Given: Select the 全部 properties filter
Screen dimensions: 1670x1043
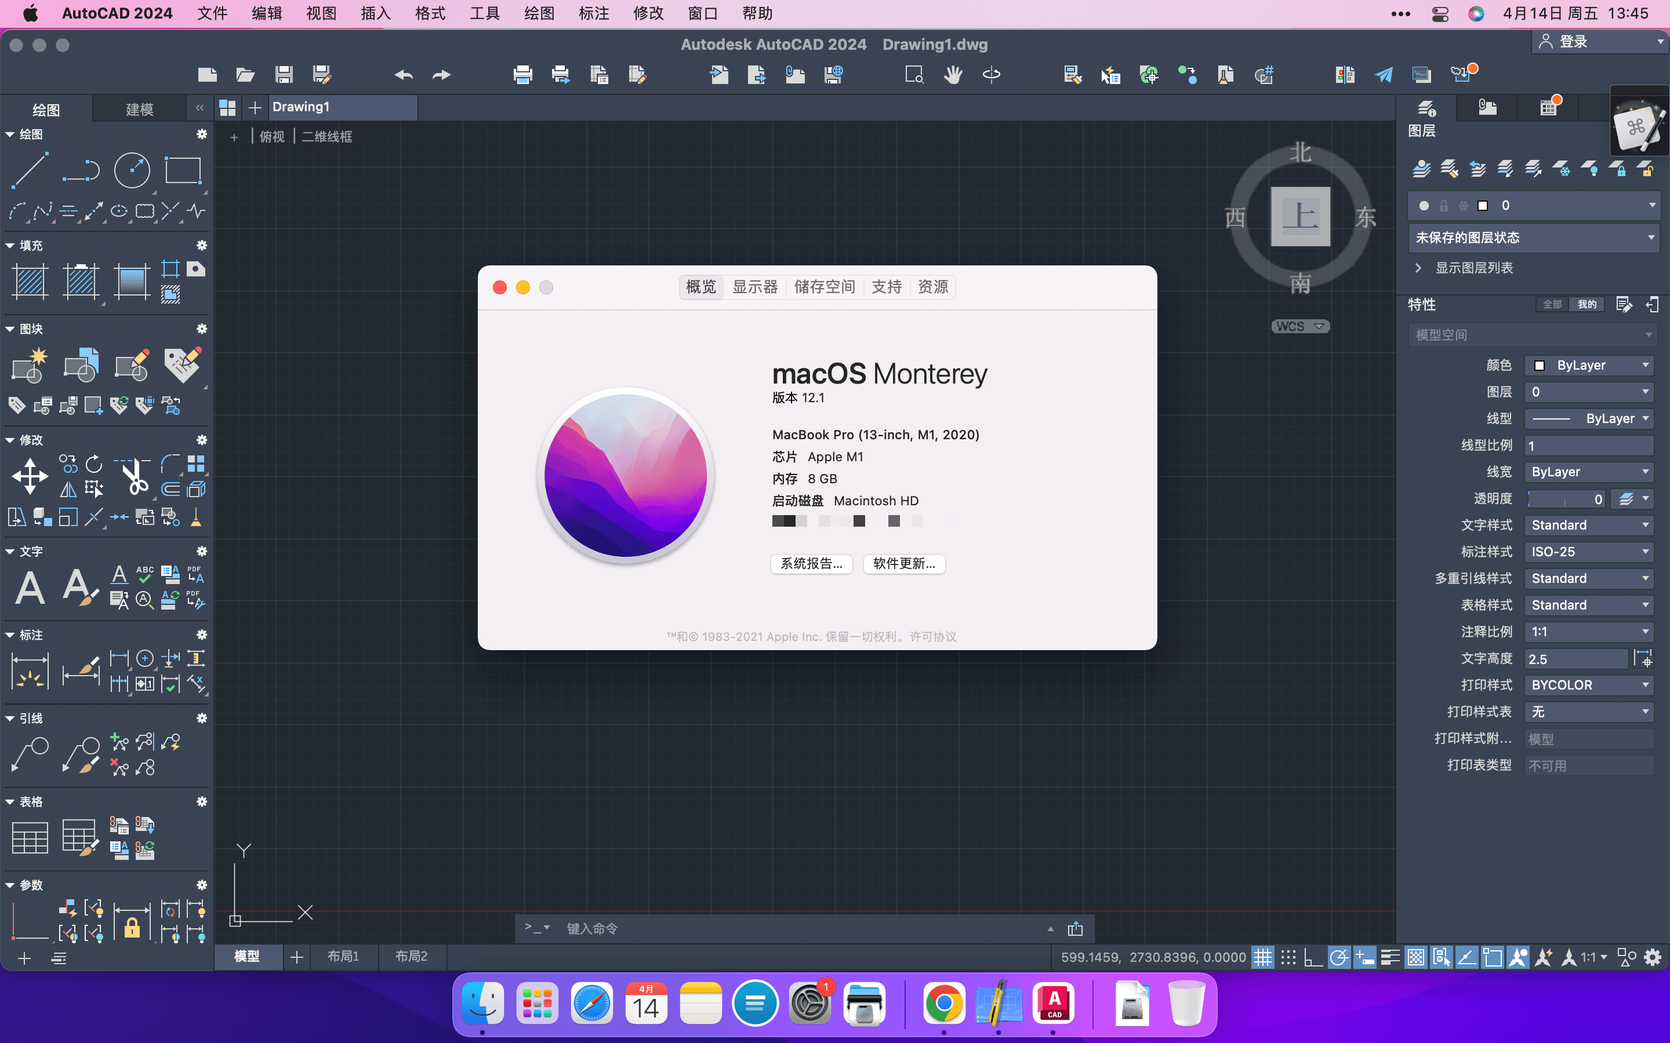Looking at the screenshot, I should click(1552, 304).
